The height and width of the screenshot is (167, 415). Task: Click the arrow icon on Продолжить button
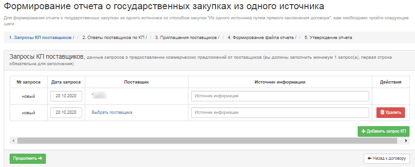pos(40,158)
